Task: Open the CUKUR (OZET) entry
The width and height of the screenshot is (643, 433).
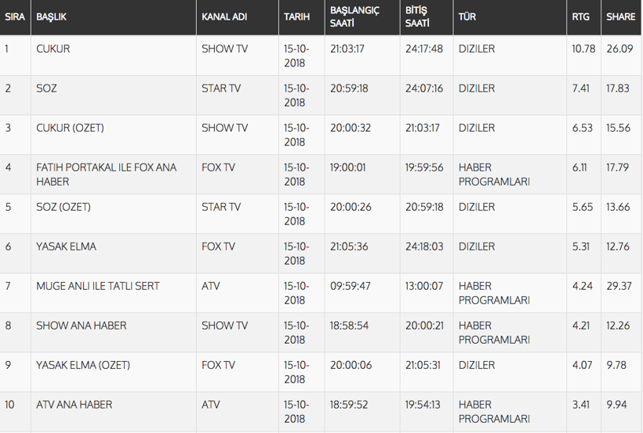Action: 70,128
